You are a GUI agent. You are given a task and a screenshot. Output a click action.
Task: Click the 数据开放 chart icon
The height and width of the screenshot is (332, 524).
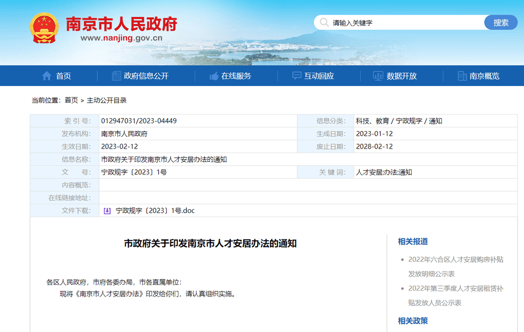(378, 76)
